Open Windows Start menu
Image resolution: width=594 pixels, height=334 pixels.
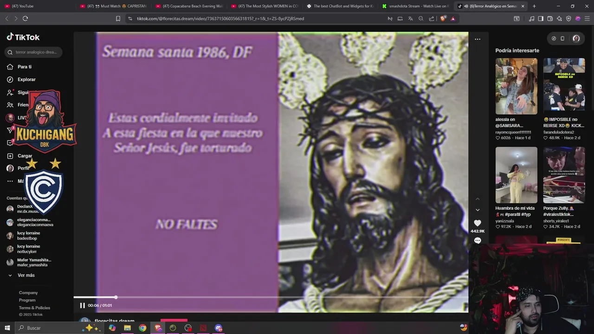point(7,328)
